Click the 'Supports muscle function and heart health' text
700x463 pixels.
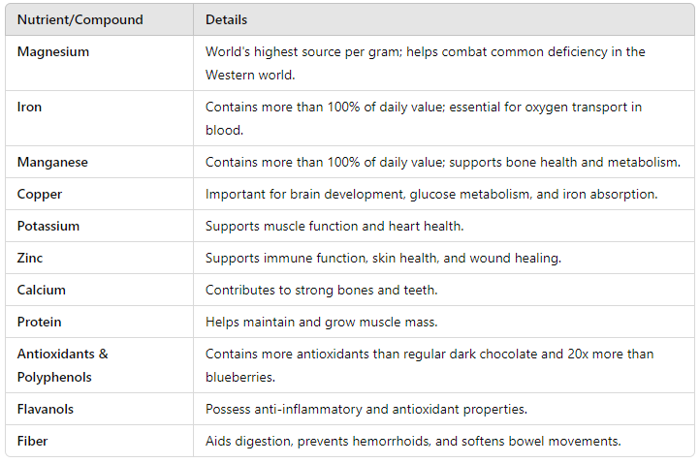[334, 226]
